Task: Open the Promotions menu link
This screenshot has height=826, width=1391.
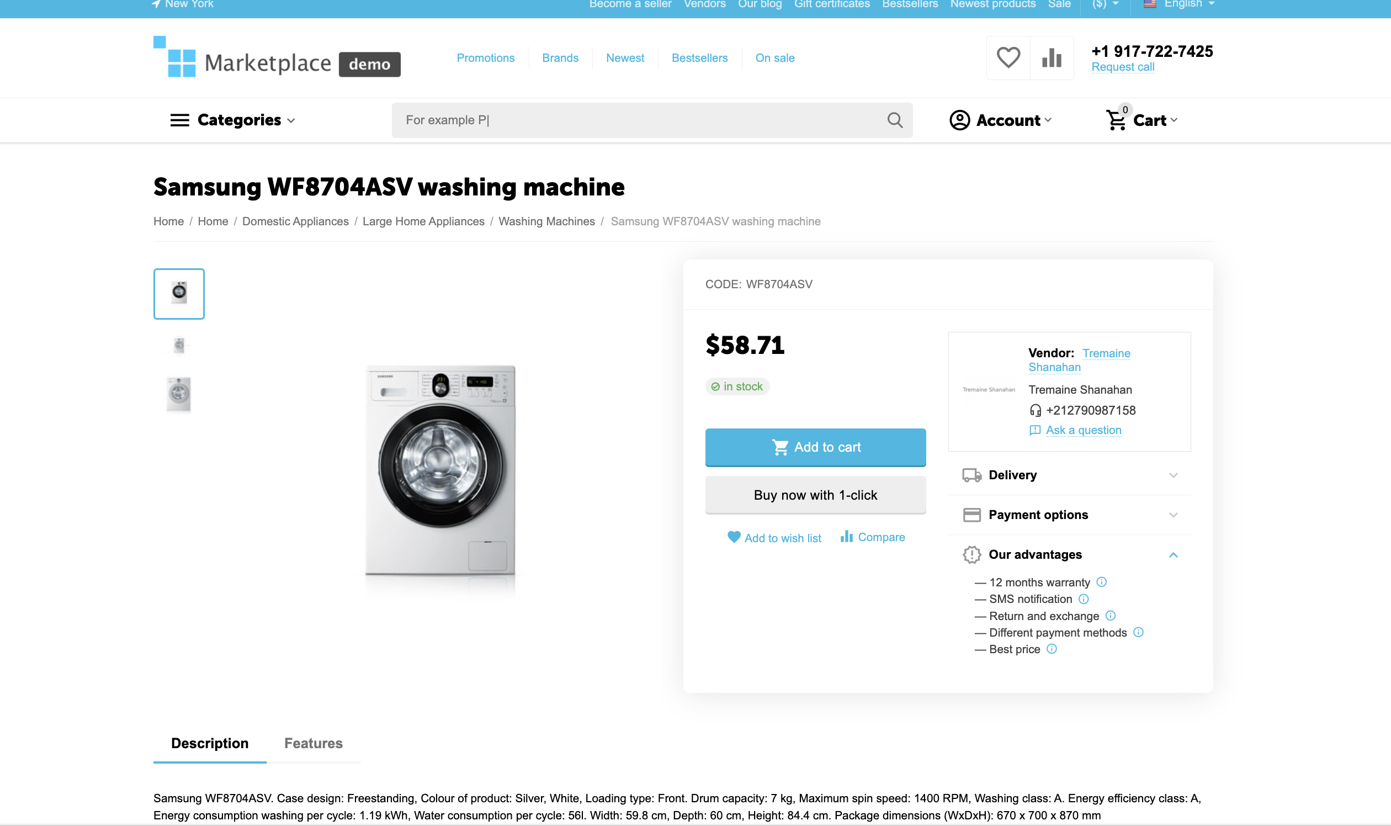Action: pyautogui.click(x=485, y=58)
